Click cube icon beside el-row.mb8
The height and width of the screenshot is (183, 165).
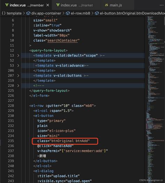point(68,13)
